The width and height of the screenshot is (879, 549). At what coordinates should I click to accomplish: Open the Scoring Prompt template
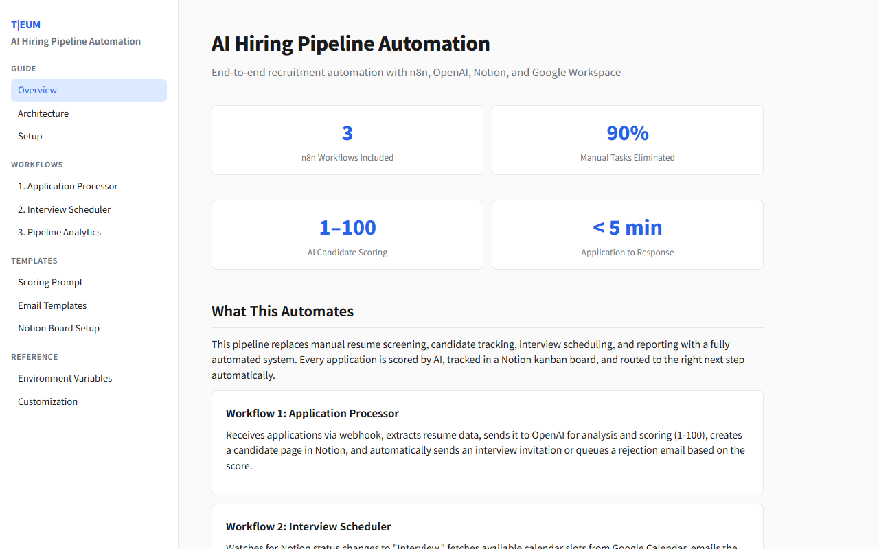pos(50,282)
